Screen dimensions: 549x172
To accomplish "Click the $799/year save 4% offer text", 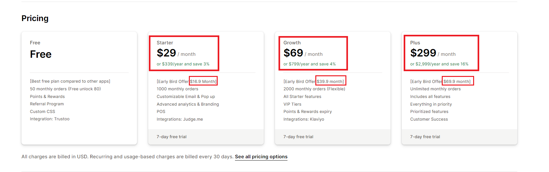I will [x=309, y=64].
